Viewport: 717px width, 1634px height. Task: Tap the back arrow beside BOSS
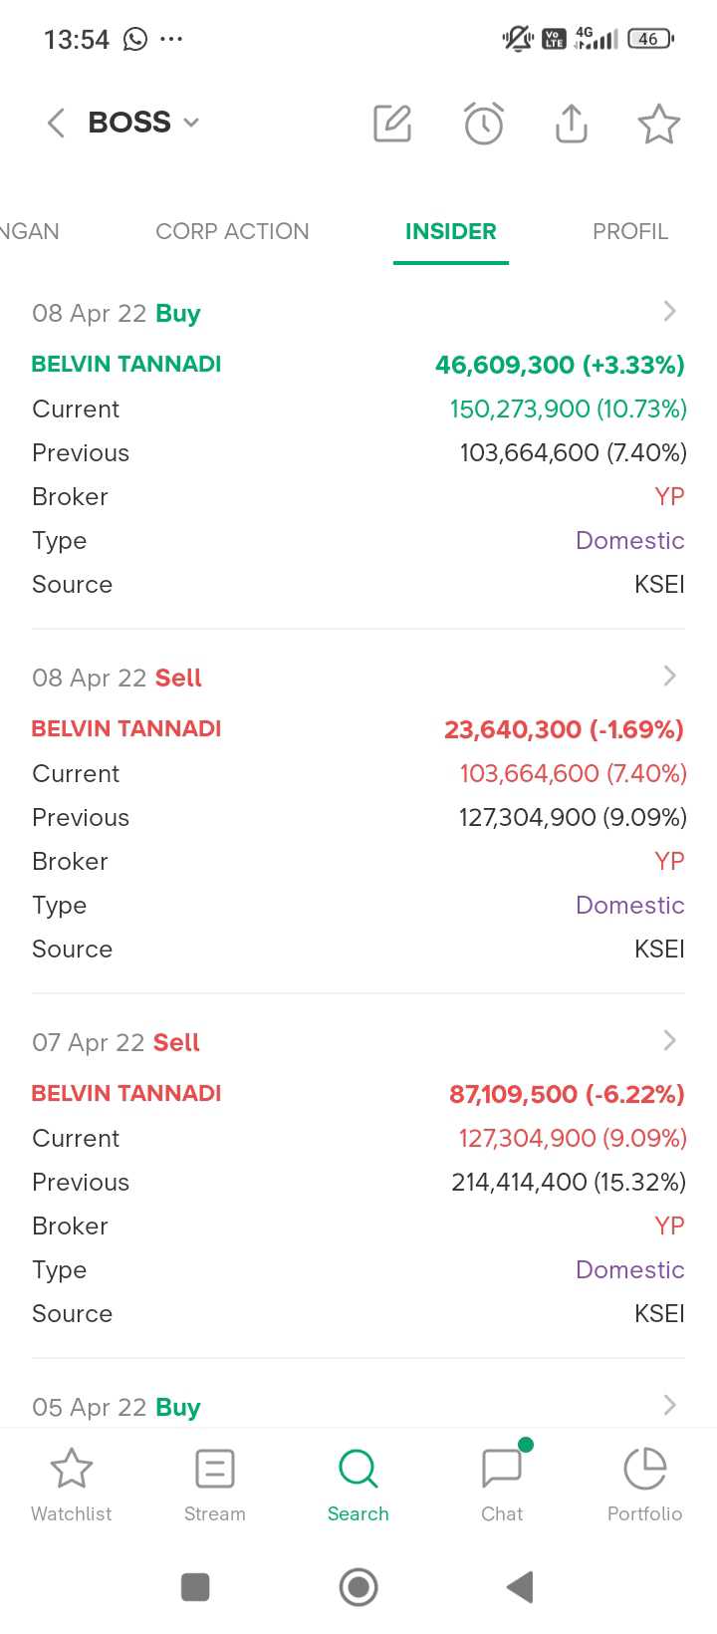[56, 123]
